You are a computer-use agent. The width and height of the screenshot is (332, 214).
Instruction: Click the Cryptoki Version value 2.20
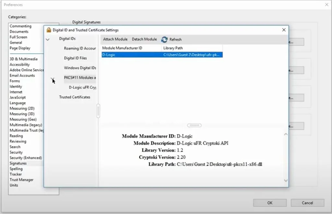181,157
